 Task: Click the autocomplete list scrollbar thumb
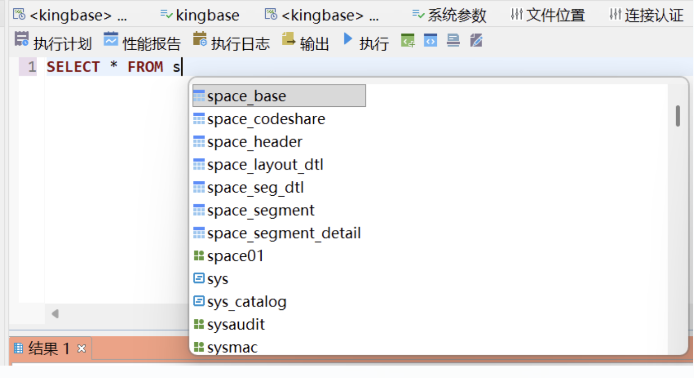coord(678,116)
